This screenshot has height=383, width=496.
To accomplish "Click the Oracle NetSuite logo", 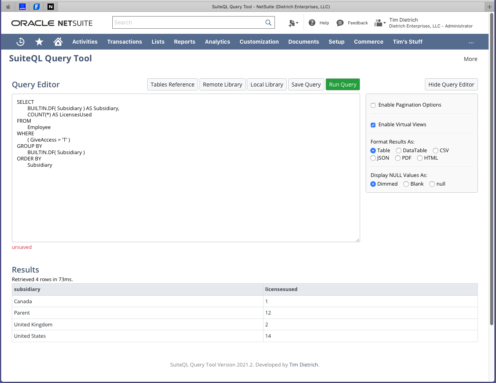I will pyautogui.click(x=52, y=23).
